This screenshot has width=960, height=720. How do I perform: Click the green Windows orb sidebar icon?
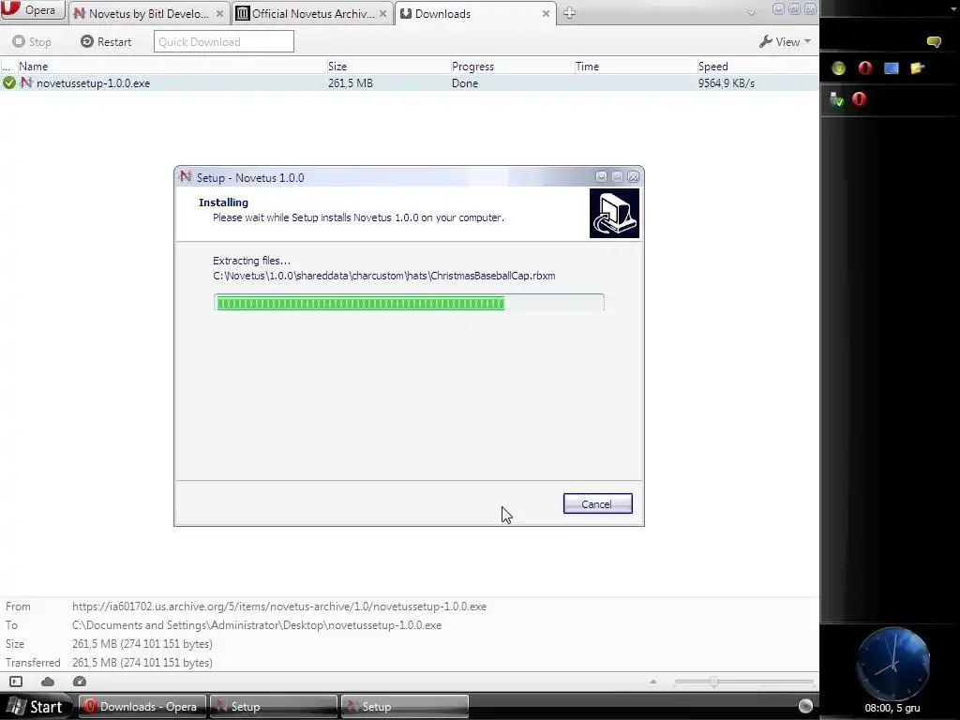(839, 67)
